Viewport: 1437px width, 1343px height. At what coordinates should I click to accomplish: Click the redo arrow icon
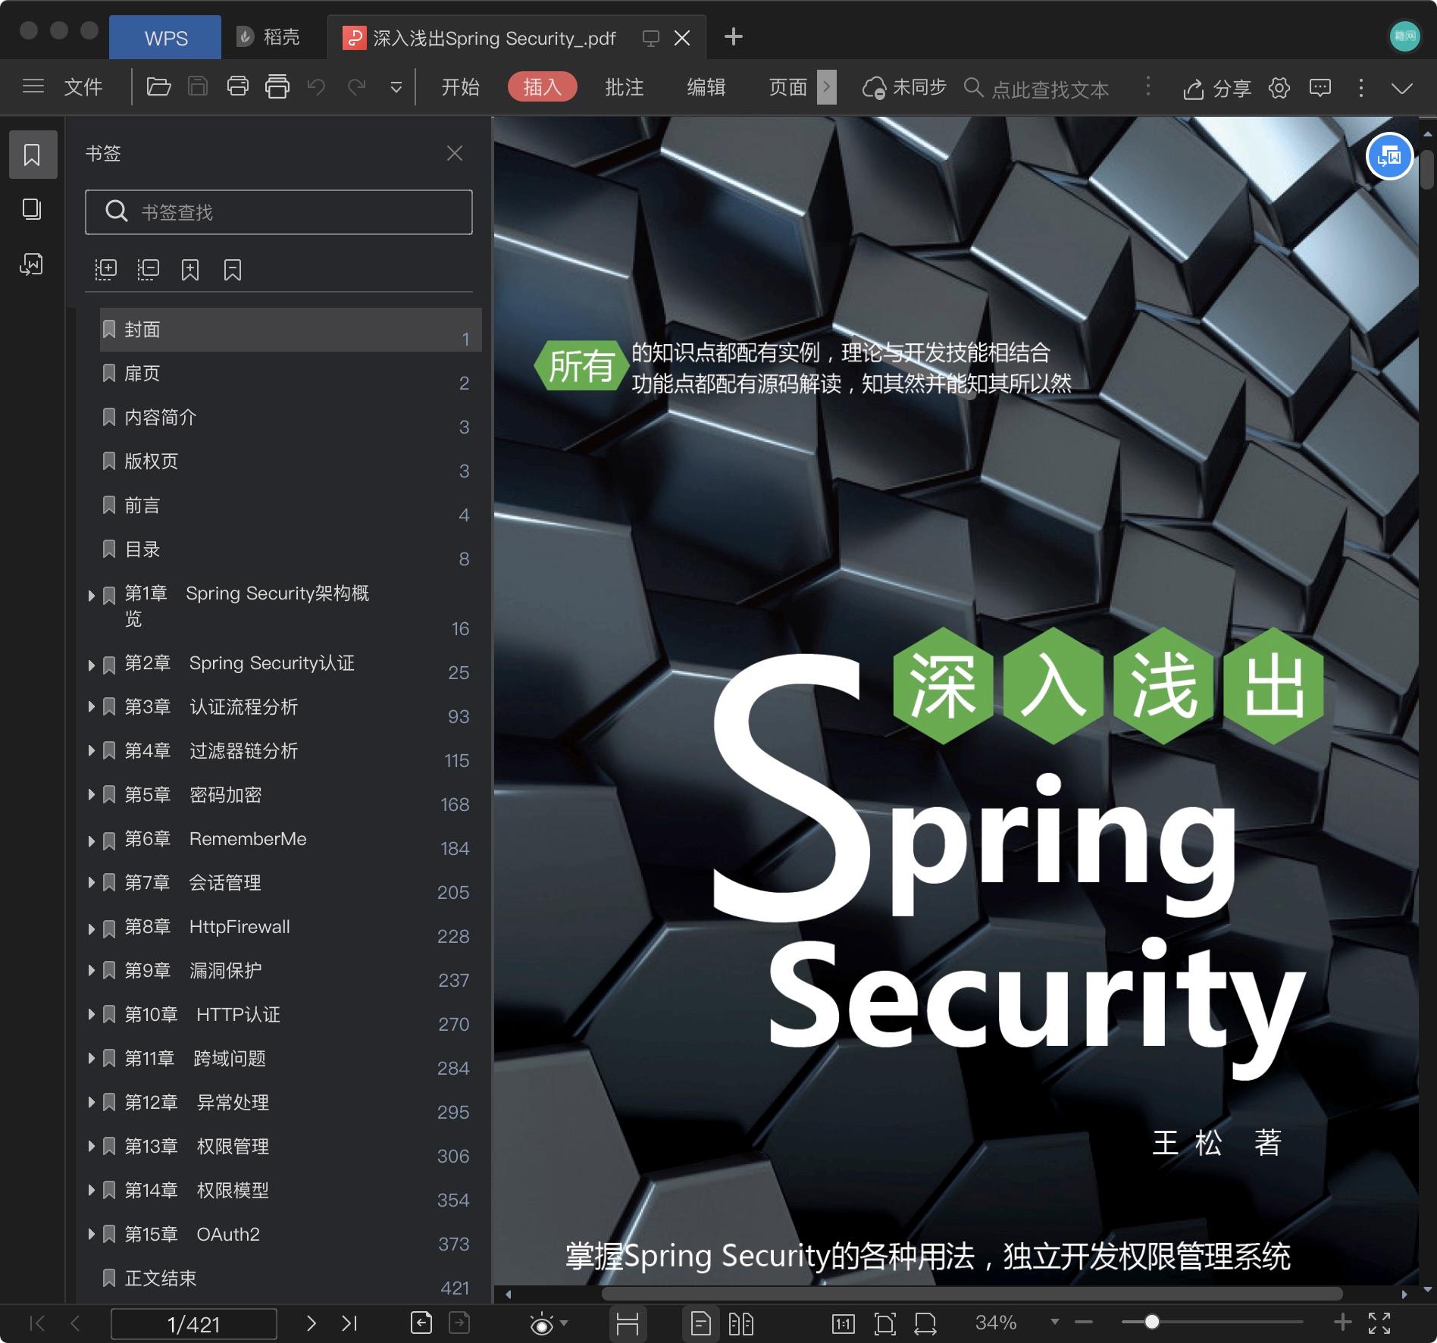pyautogui.click(x=356, y=87)
